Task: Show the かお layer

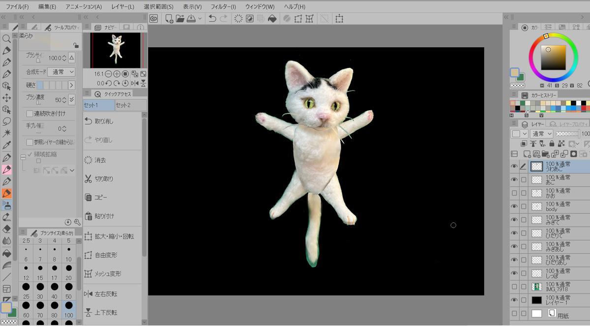Action: pos(514,193)
